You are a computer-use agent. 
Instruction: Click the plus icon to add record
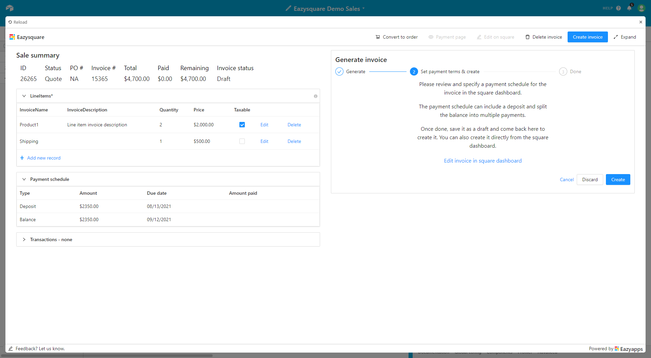pos(22,158)
